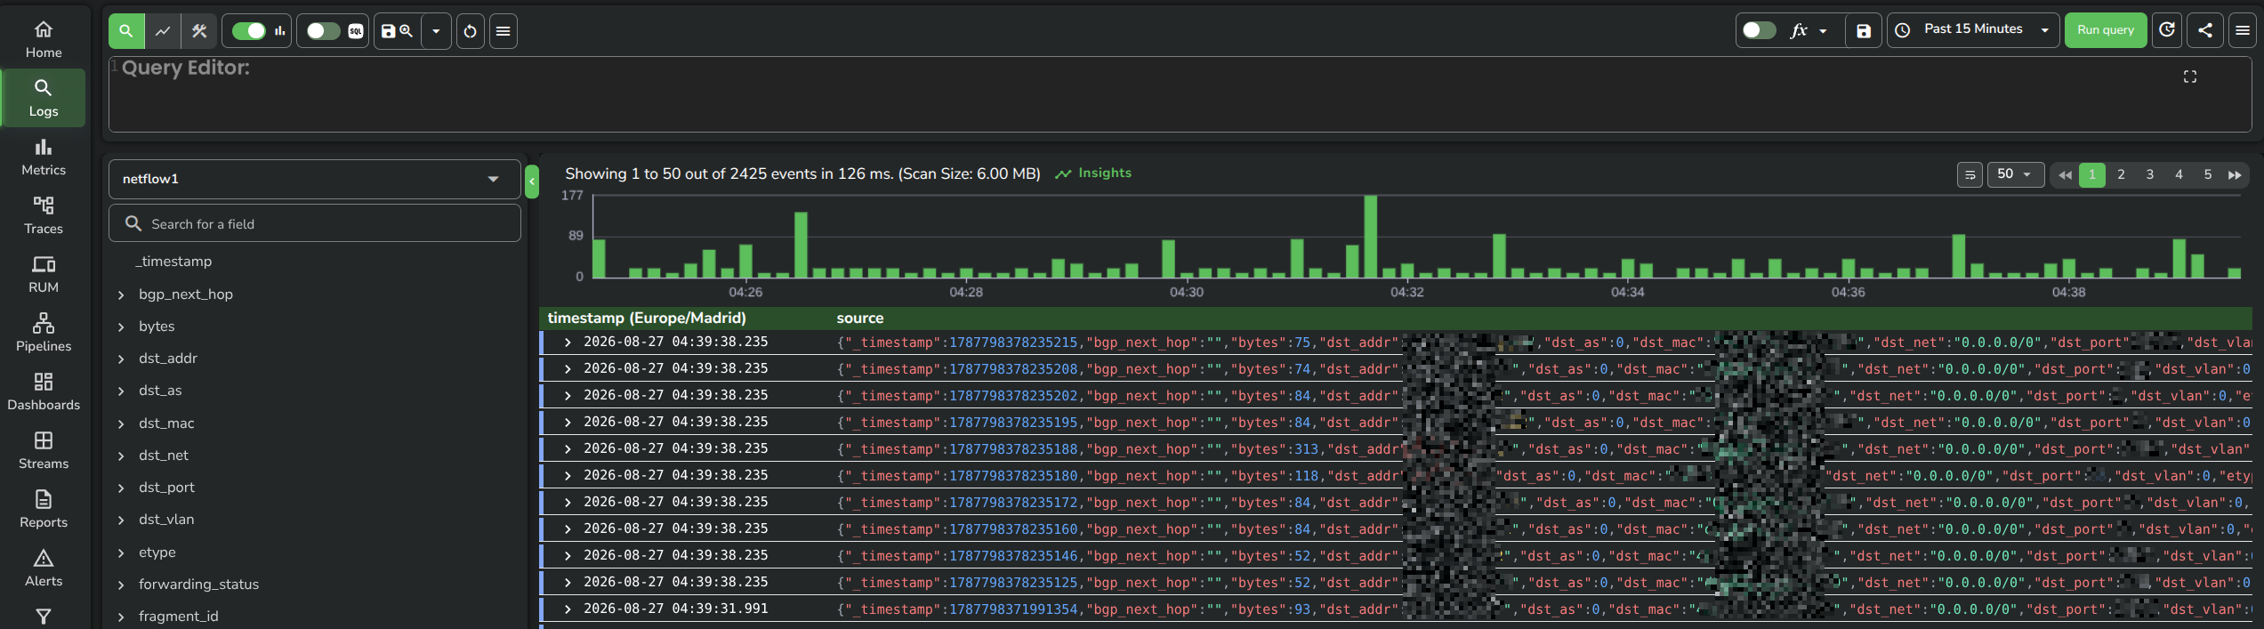The image size is (2264, 629).
Task: Toggle wrap table content button
Action: pos(1970,174)
